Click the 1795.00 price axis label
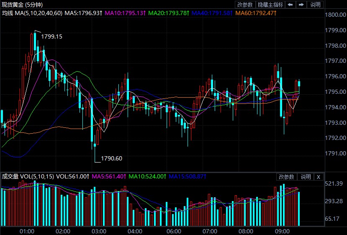Viewport: 347px width, 235px height. [x=335, y=92]
